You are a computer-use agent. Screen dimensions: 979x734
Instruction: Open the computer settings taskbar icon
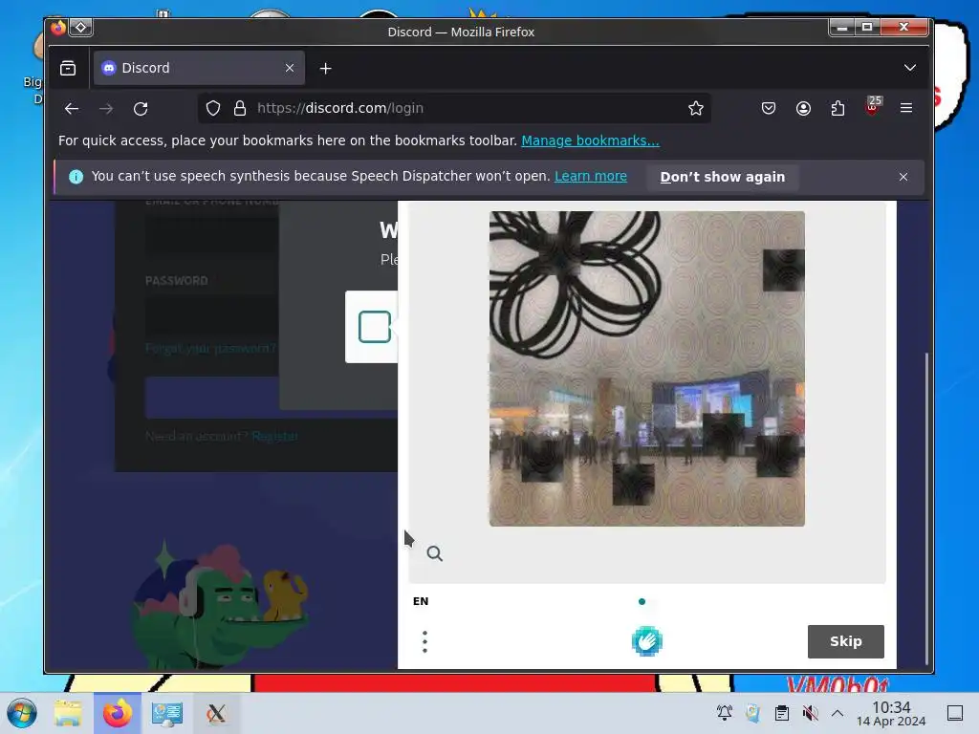coord(166,713)
